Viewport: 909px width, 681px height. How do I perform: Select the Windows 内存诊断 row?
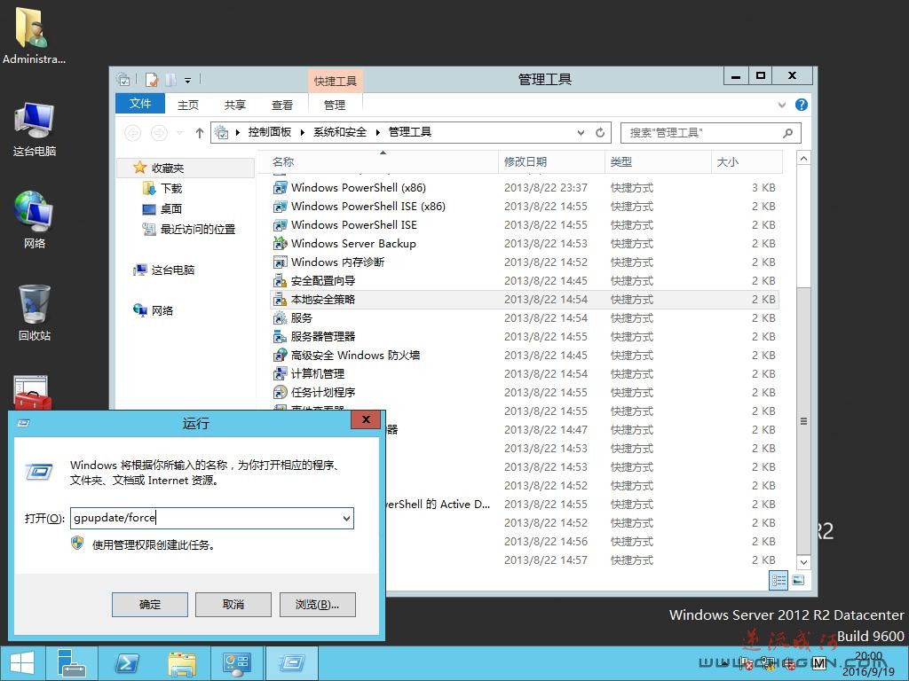524,262
